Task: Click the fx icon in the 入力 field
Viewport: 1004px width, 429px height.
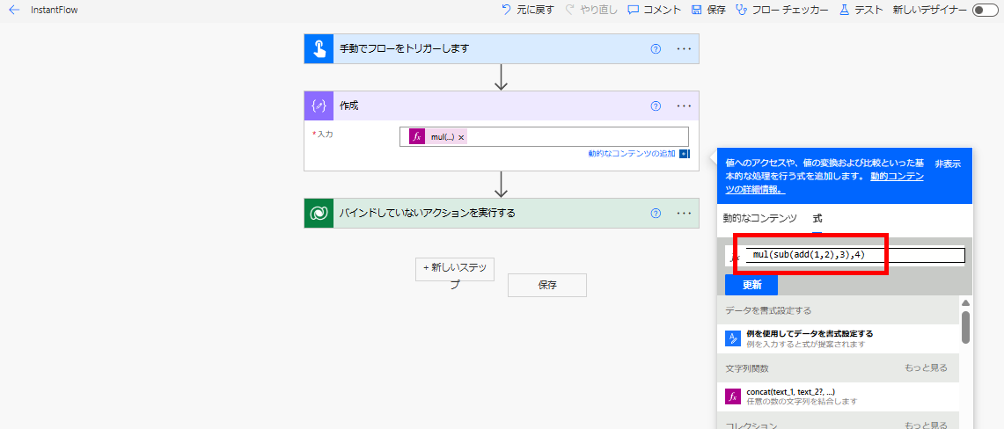Action: (x=417, y=137)
